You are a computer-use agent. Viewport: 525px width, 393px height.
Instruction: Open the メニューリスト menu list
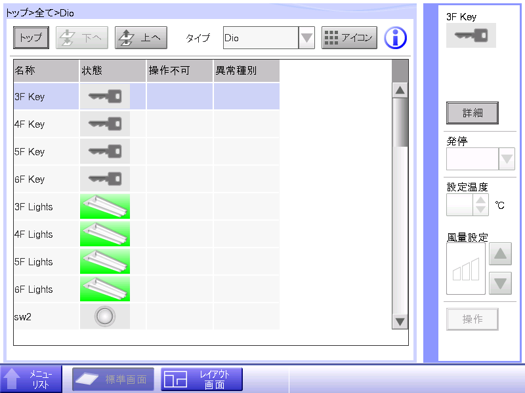coord(31,379)
